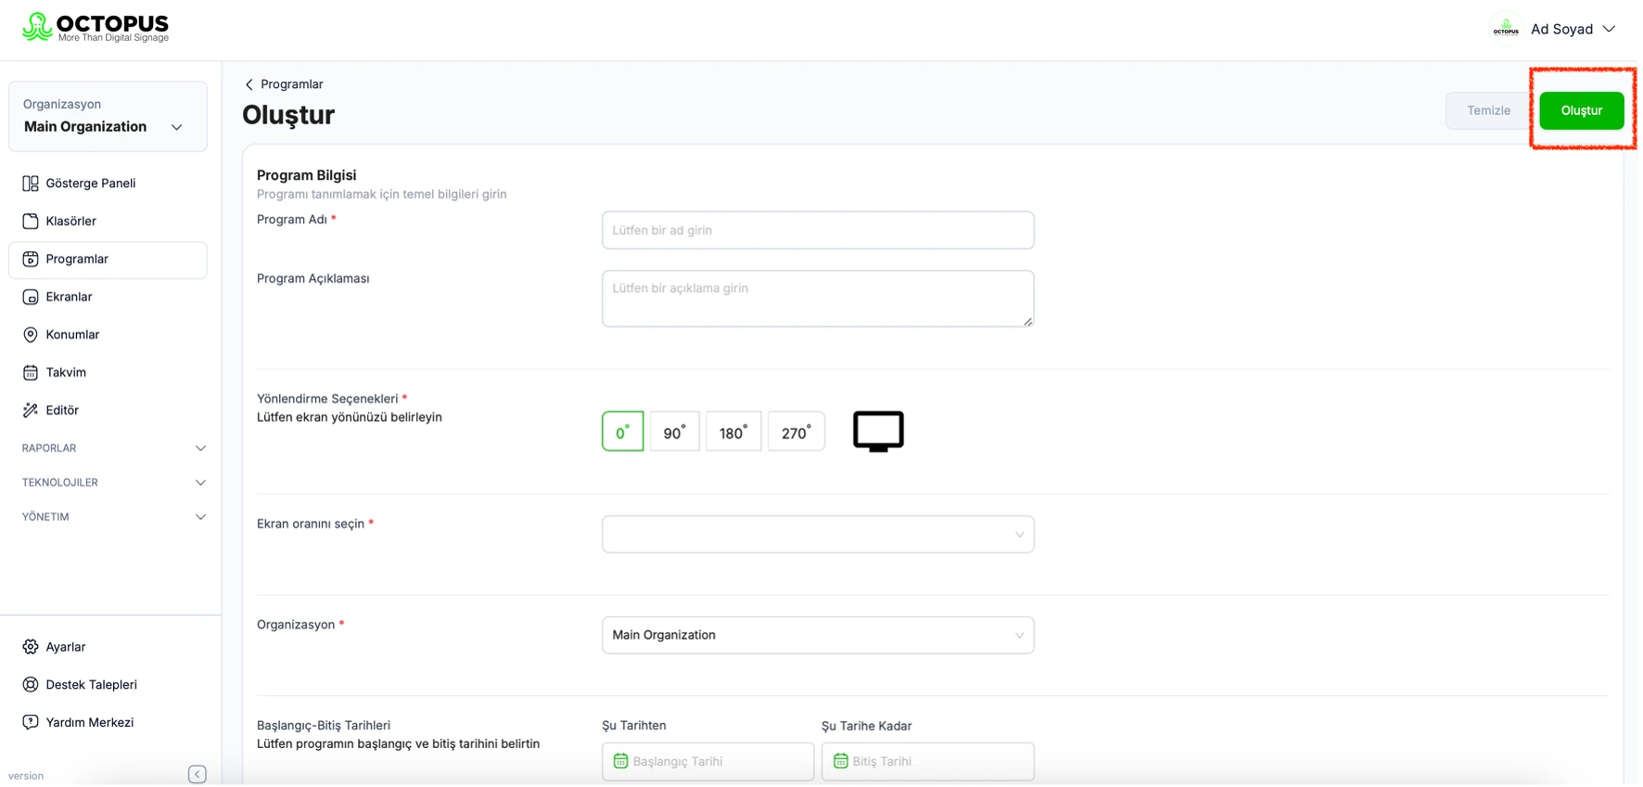This screenshot has height=787, width=1643.
Task: Select 90° orientation
Action: pyautogui.click(x=675, y=432)
